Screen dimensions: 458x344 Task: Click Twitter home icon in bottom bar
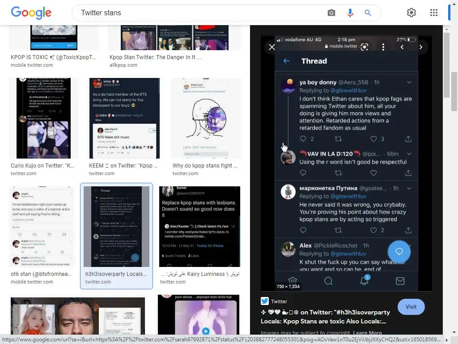(x=293, y=281)
